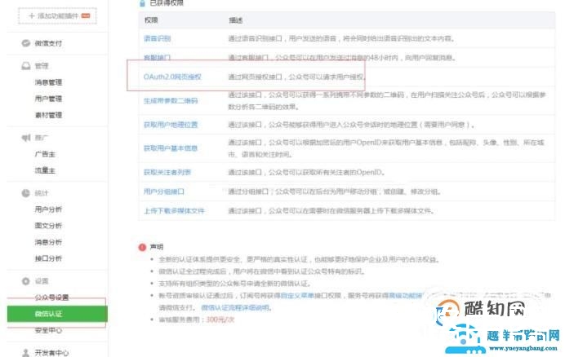Click the 生成带参数二维码 link
Screen dimensions: 565x357
pos(171,100)
